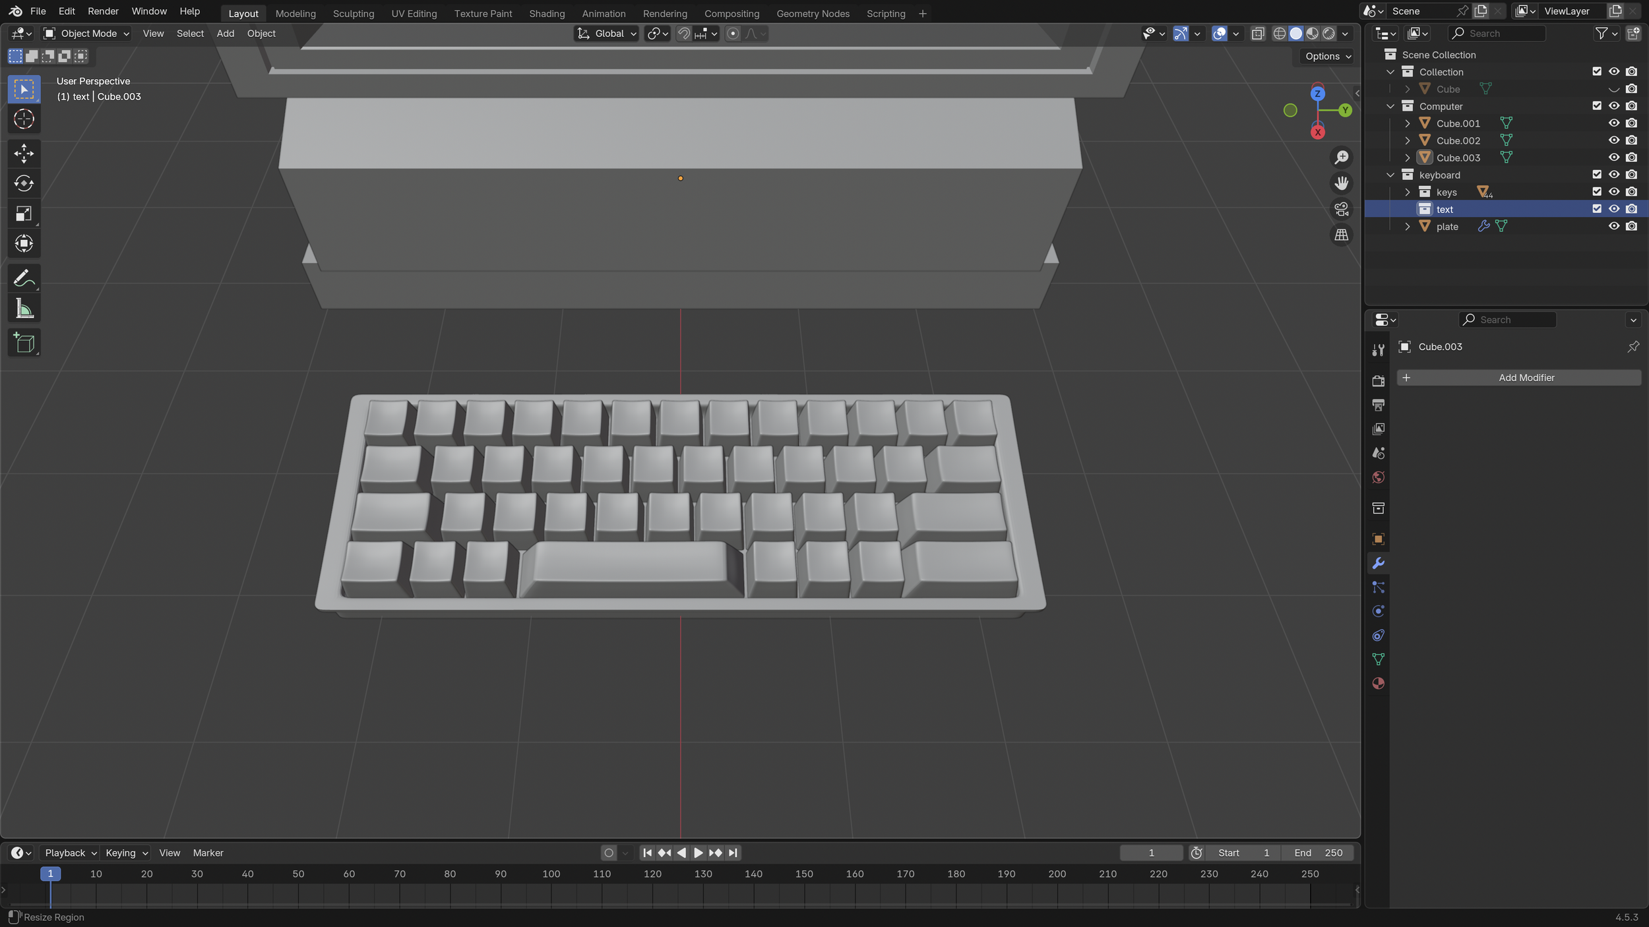This screenshot has width=1649, height=927.
Task: Expand the Cube.001 tree item
Action: (1407, 123)
